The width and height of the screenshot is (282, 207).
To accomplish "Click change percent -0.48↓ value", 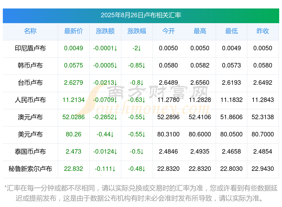I will [137, 169].
